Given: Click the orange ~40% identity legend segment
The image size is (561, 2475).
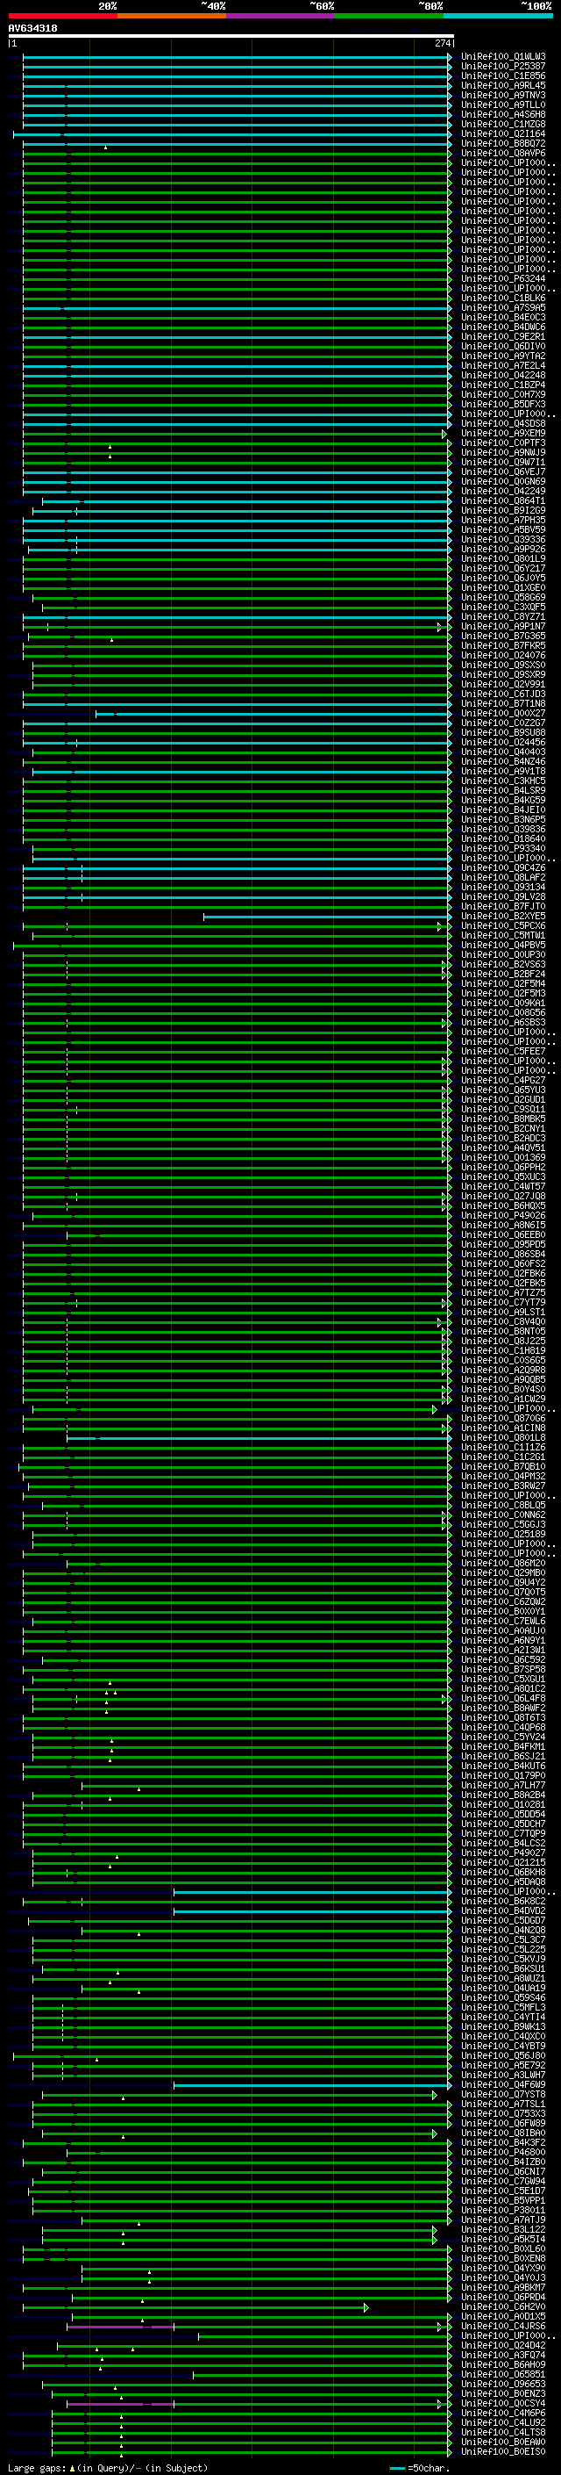Looking at the screenshot, I should click(x=172, y=16).
